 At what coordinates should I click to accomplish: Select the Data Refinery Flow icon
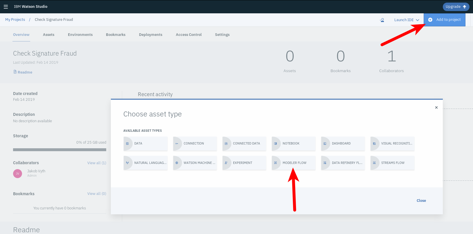[x=325, y=163]
